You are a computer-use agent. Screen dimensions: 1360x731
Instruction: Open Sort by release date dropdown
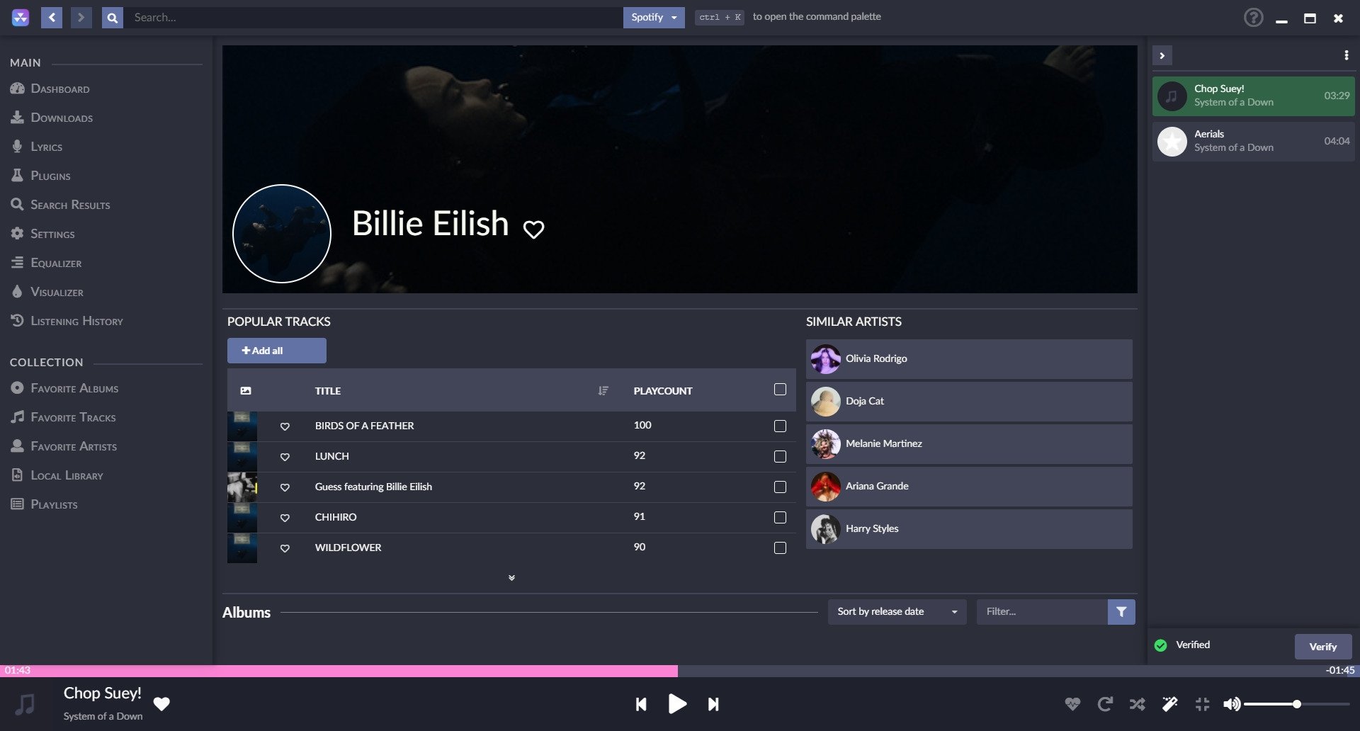point(897,612)
